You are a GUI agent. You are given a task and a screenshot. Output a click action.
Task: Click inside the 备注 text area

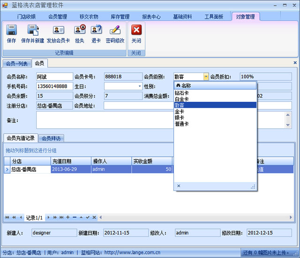pos(105,120)
